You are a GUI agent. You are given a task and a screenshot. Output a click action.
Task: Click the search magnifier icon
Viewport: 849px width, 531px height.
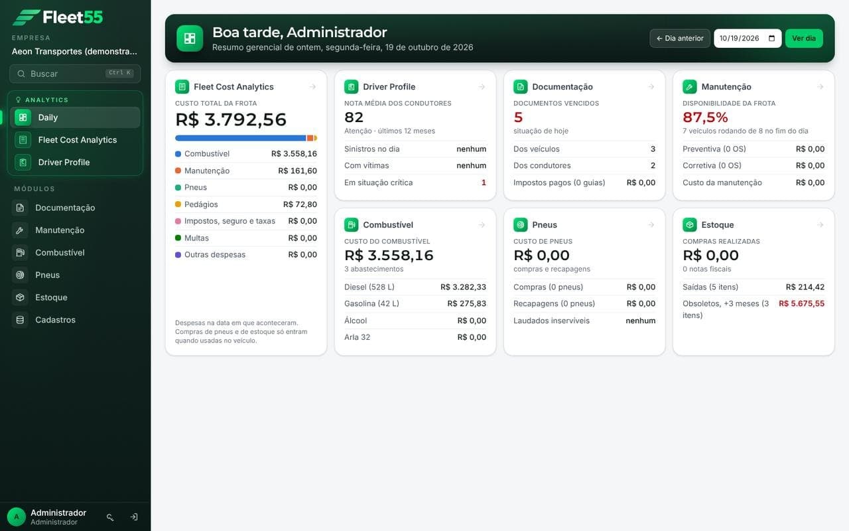[x=21, y=74]
